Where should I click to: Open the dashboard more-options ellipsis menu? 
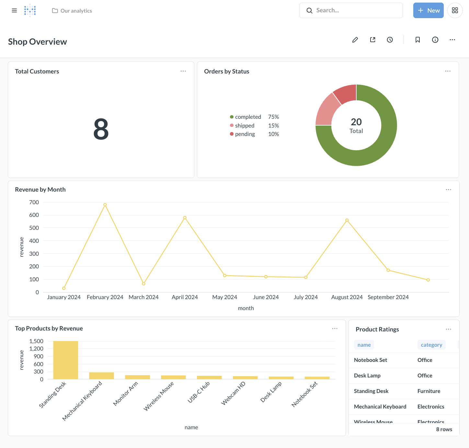pyautogui.click(x=452, y=39)
